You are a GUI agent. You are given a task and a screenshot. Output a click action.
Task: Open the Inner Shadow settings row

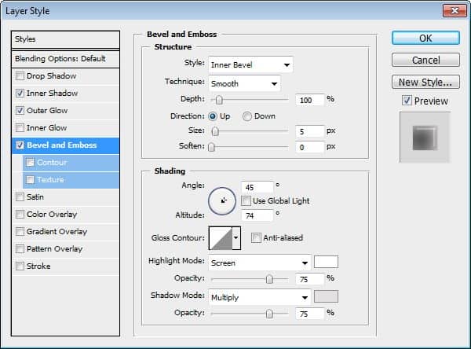(65, 94)
